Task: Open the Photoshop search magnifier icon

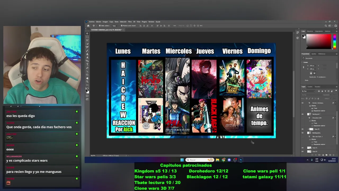Action: (x=326, y=26)
